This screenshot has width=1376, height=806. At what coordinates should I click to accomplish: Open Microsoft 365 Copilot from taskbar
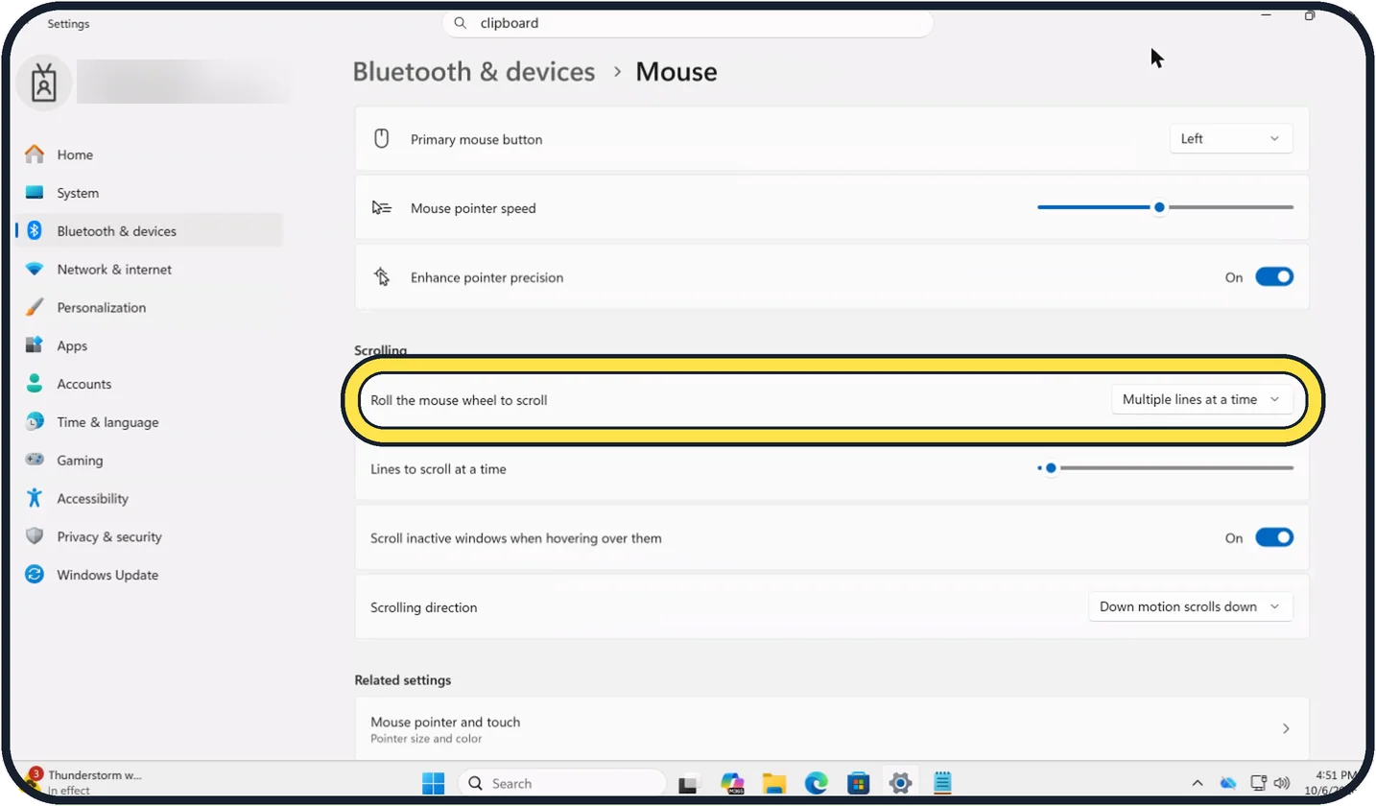[x=732, y=783]
